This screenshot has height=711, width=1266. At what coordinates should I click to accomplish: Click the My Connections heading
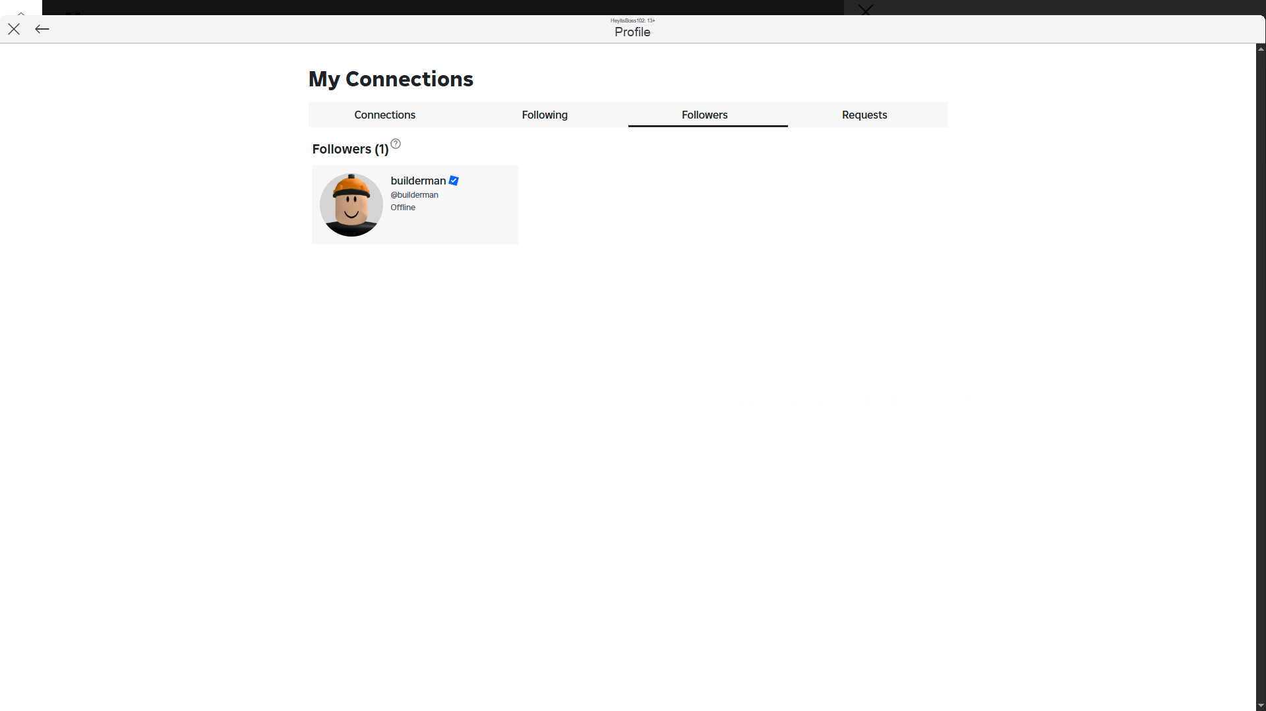[x=391, y=79]
